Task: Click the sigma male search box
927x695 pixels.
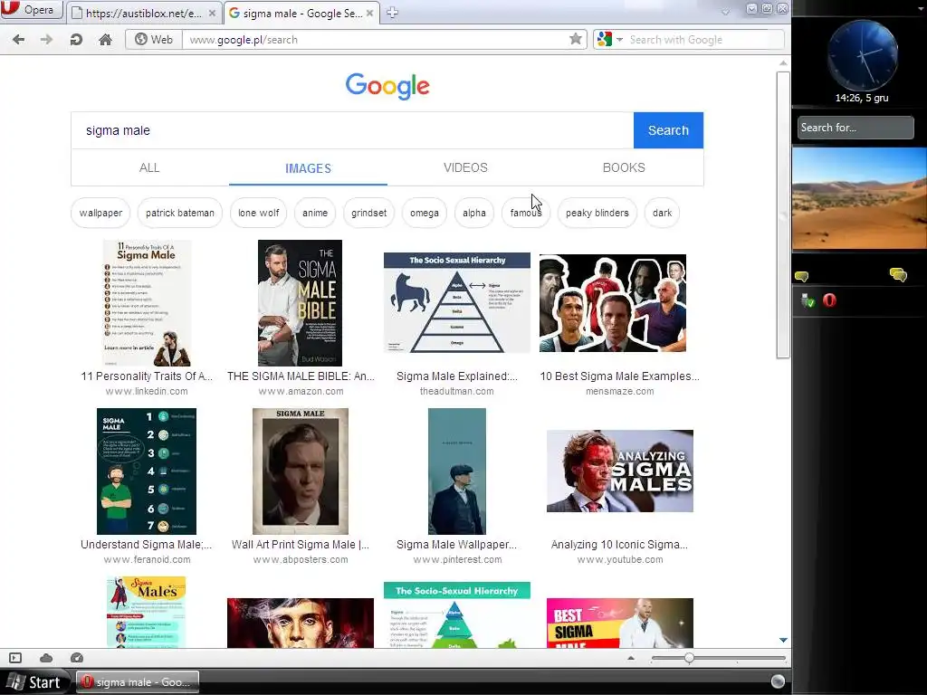Action: [x=352, y=130]
